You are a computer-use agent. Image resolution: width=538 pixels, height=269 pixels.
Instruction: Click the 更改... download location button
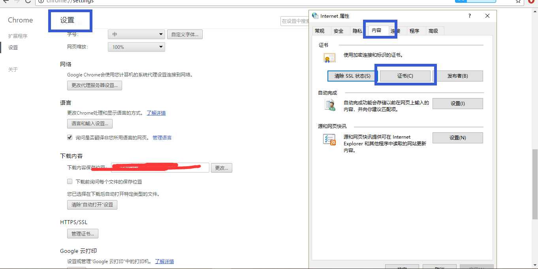(221, 167)
